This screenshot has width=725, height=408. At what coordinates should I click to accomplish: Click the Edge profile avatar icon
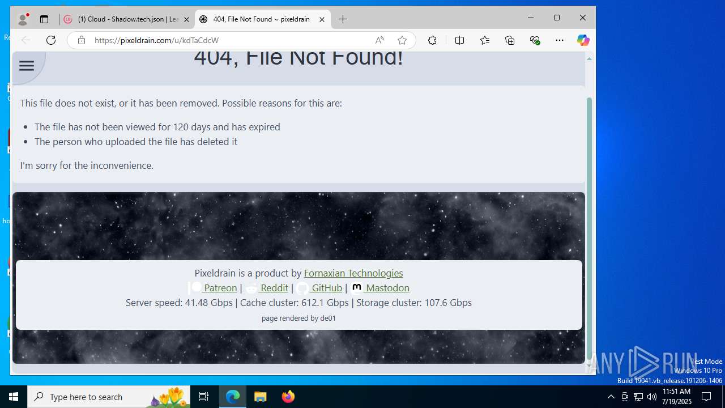(x=23, y=19)
